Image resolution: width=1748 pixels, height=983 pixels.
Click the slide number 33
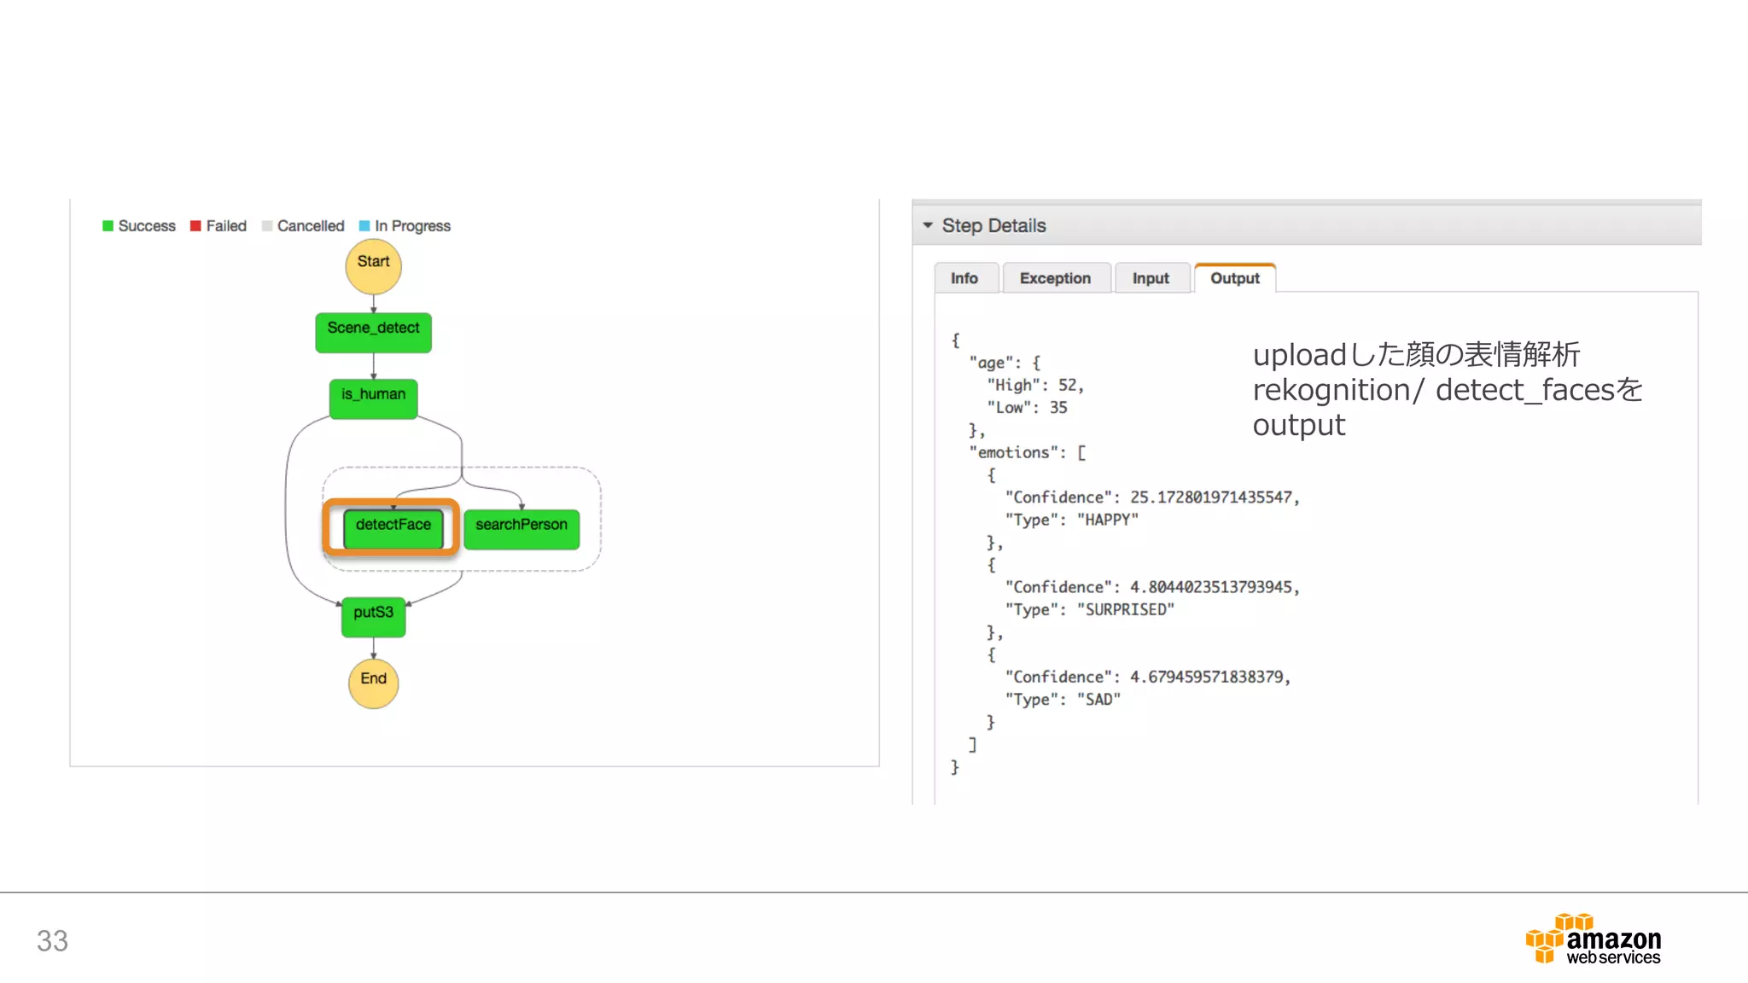[x=52, y=940]
